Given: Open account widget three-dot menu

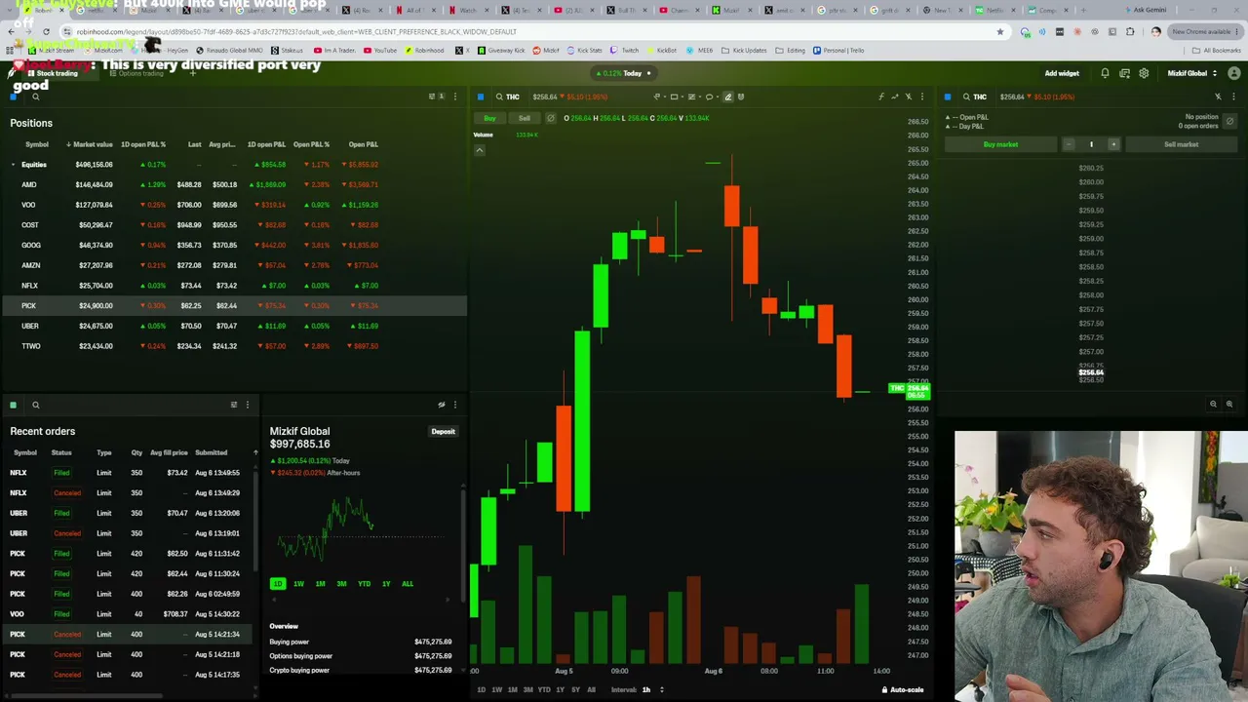Looking at the screenshot, I should (x=454, y=405).
